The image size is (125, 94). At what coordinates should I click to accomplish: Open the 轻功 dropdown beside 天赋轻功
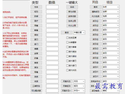[79, 86]
